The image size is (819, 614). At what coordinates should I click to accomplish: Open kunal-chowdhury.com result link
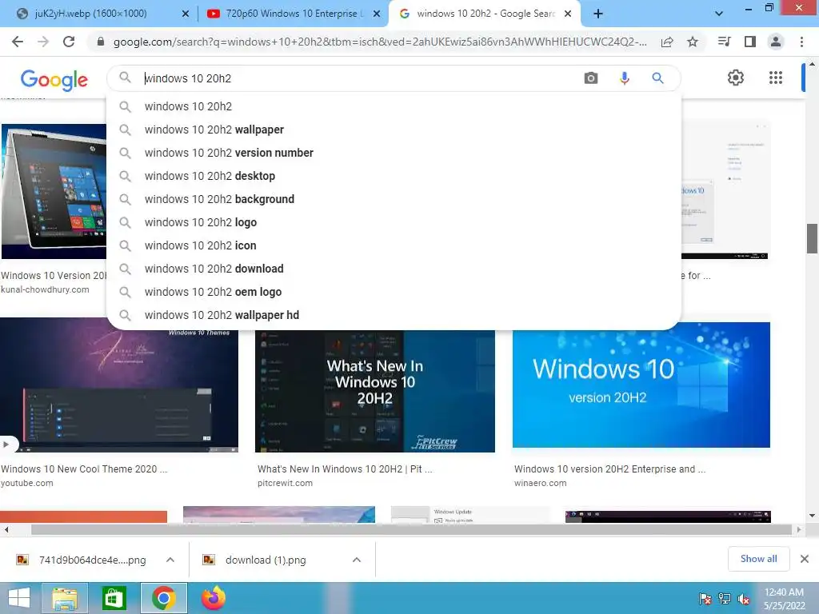coord(53,282)
